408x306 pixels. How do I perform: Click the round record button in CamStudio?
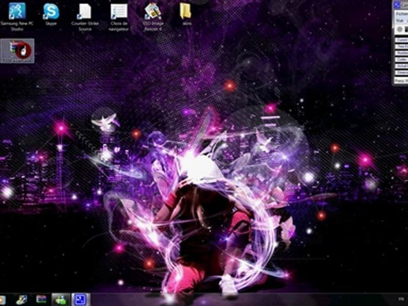coord(399,29)
